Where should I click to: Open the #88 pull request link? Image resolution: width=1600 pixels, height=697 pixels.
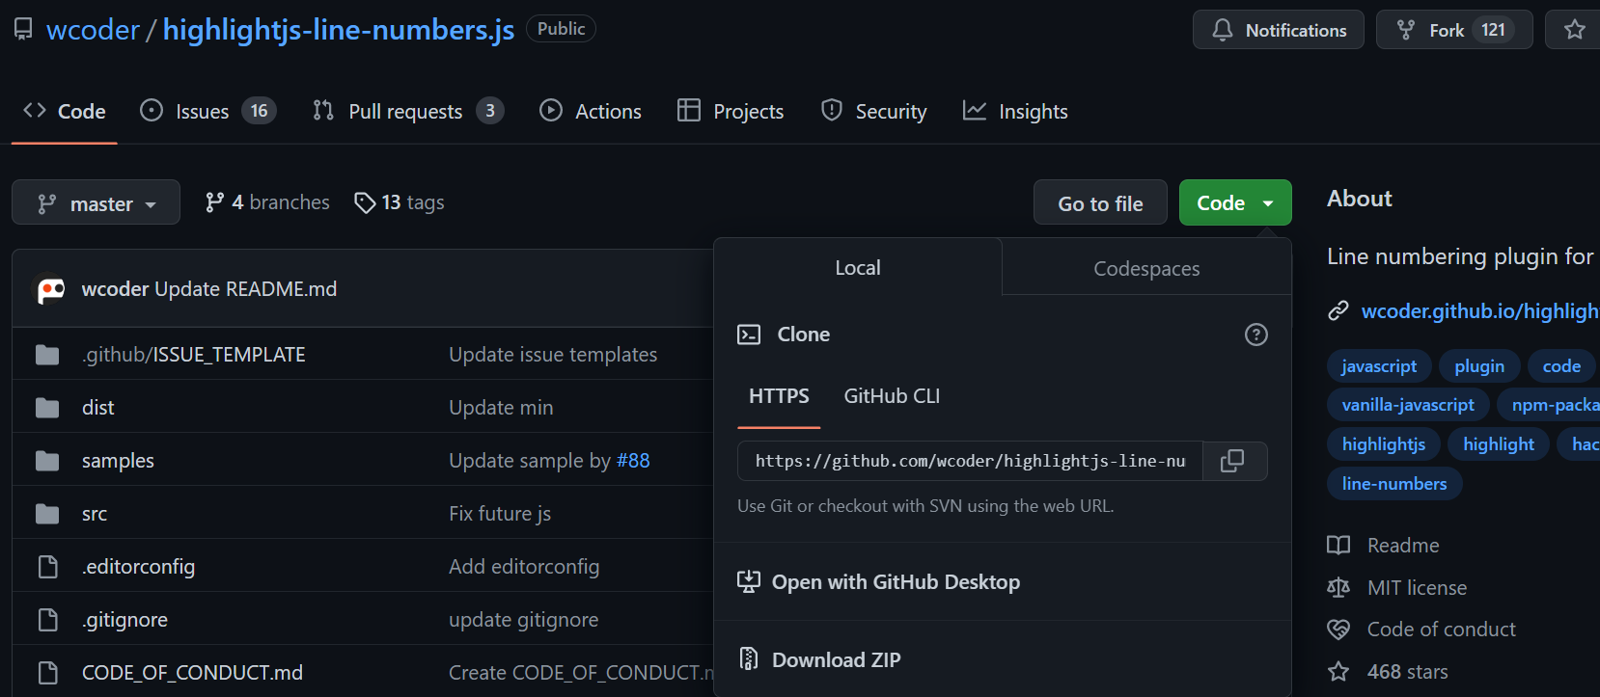coord(633,461)
